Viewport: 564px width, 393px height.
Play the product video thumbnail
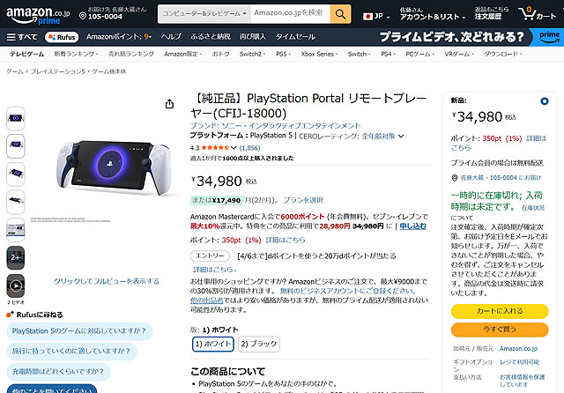pyautogui.click(x=17, y=286)
